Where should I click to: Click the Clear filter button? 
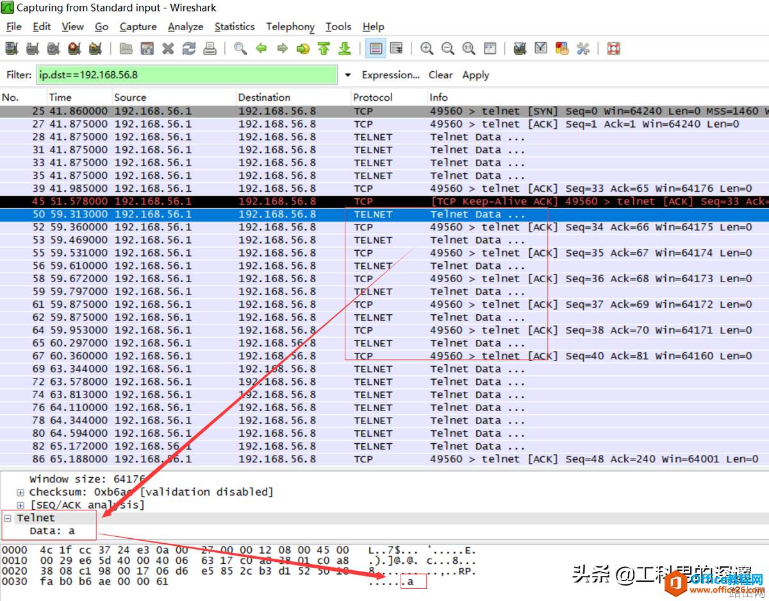440,75
